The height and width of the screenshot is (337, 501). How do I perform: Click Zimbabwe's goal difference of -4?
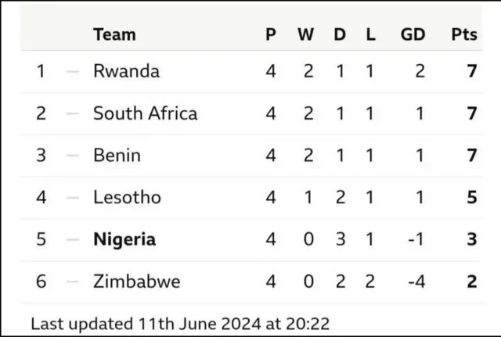coord(416,281)
